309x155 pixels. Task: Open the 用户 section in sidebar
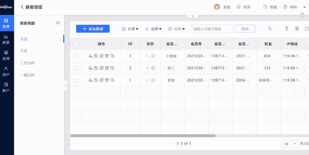click(x=6, y=71)
